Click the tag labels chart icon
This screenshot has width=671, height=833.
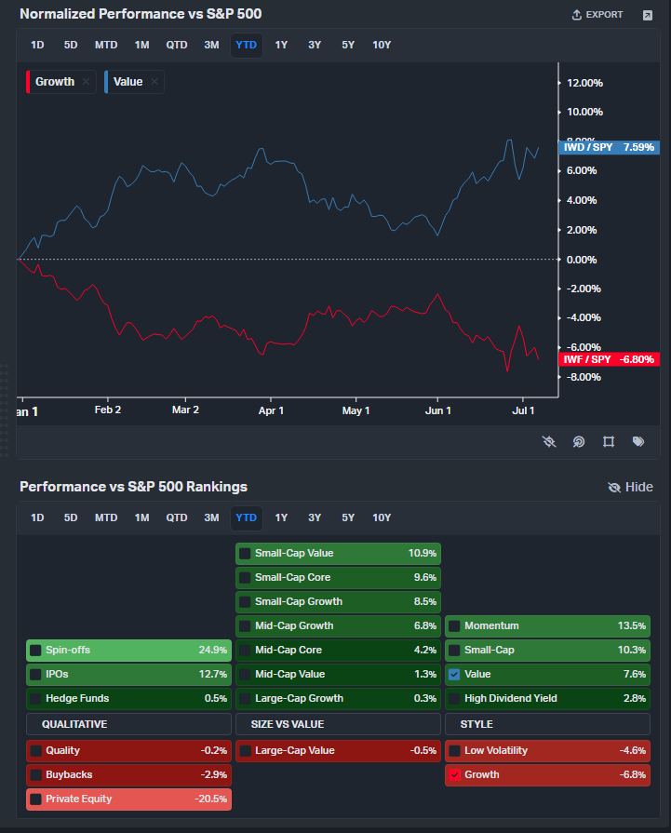(x=638, y=441)
